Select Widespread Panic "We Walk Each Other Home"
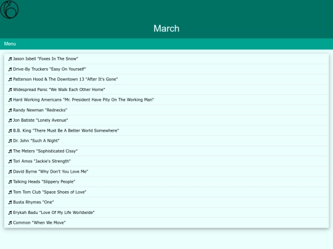This screenshot has height=249, width=333. [x=166, y=90]
